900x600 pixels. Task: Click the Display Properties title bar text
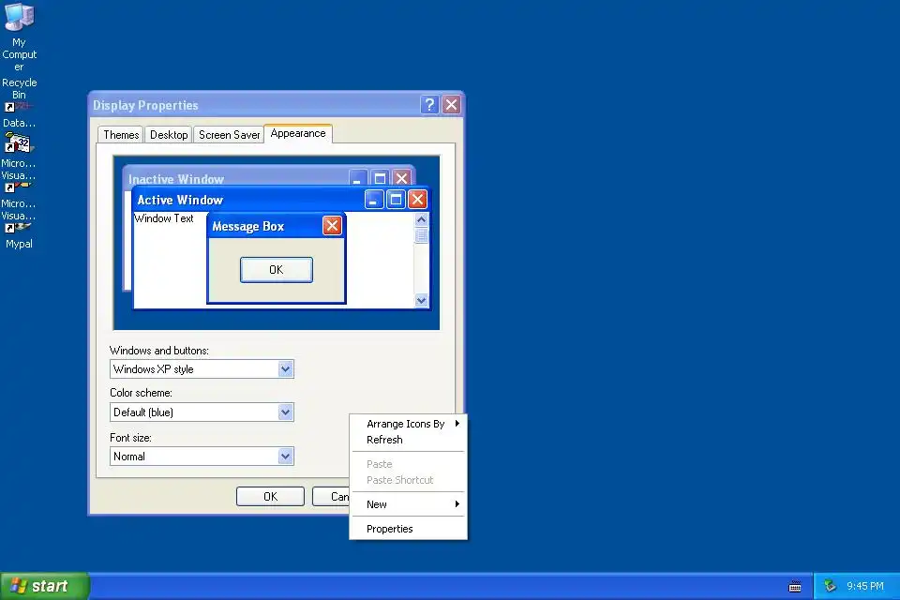[145, 106]
